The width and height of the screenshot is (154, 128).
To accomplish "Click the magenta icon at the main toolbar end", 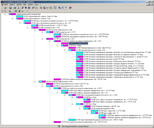I will click(70, 8).
